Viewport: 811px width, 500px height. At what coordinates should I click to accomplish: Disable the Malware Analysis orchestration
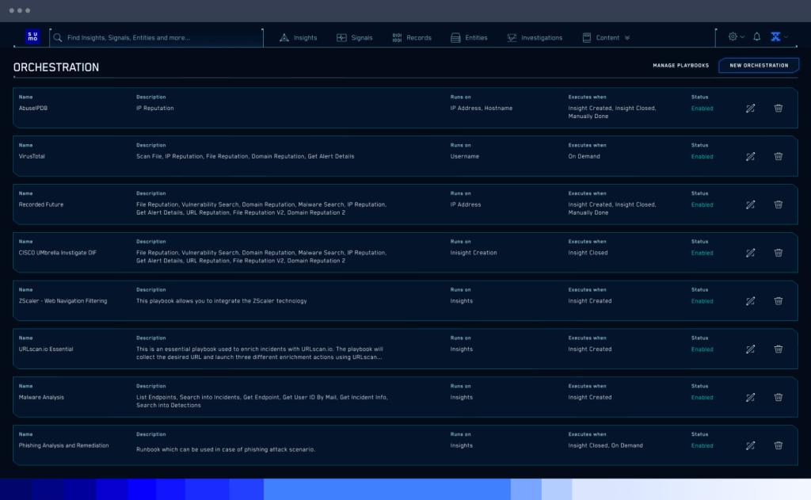click(x=702, y=397)
